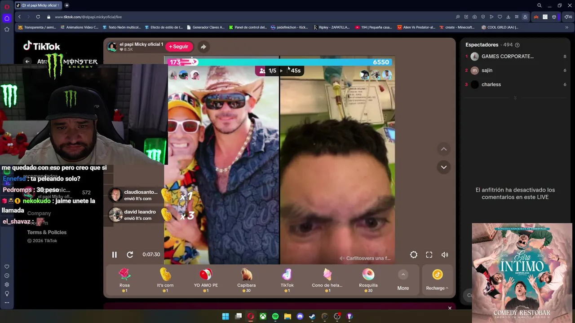Image resolution: width=575 pixels, height=323 pixels.
Task: Open Panel de control del... bookmark
Action: [x=248, y=27]
